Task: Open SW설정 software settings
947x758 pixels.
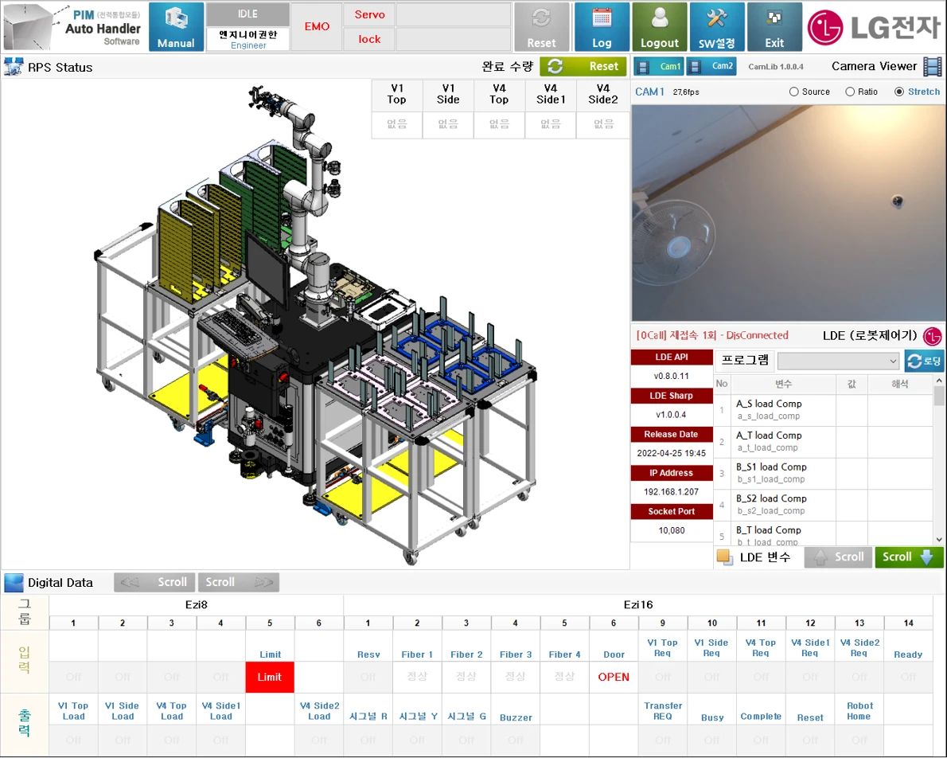Action: tap(717, 26)
